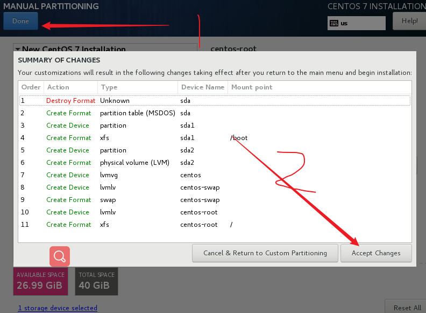Select row 10 lvmlv centos-root
This screenshot has height=313, width=426.
(215, 212)
